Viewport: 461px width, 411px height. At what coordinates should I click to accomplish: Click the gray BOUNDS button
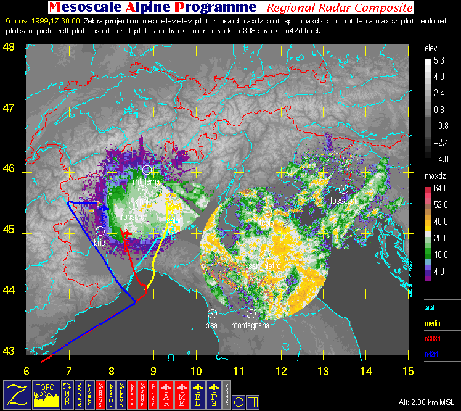click(x=227, y=394)
